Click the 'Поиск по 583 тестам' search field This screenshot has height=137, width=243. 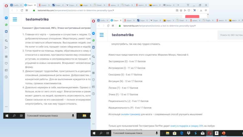[x=230, y=35]
